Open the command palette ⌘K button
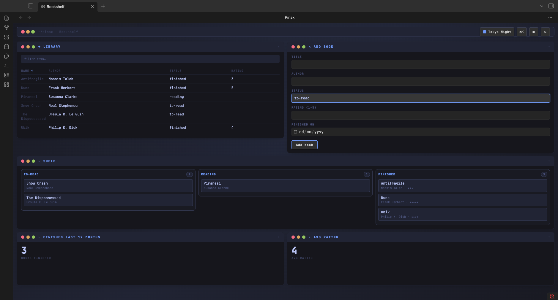558x300 pixels. pyautogui.click(x=521, y=32)
